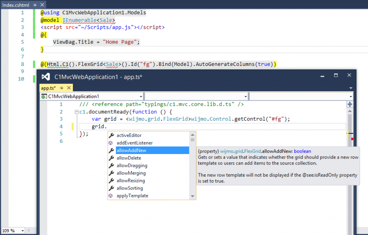
Task: Click wrench icon beside allowSorting
Action: tap(111, 188)
